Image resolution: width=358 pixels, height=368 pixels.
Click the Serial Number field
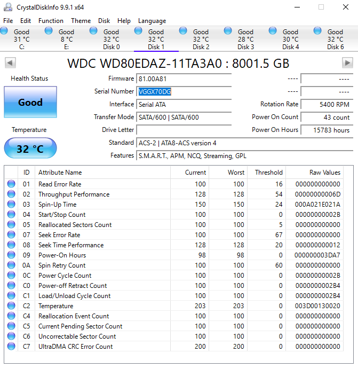point(184,91)
